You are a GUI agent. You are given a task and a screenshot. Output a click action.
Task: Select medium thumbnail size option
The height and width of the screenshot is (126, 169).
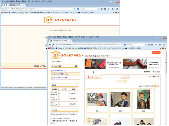[155, 86]
